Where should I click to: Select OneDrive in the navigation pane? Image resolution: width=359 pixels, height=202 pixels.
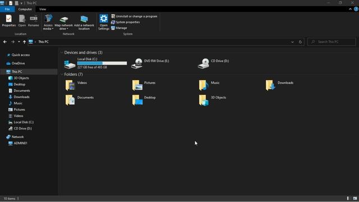pos(18,63)
